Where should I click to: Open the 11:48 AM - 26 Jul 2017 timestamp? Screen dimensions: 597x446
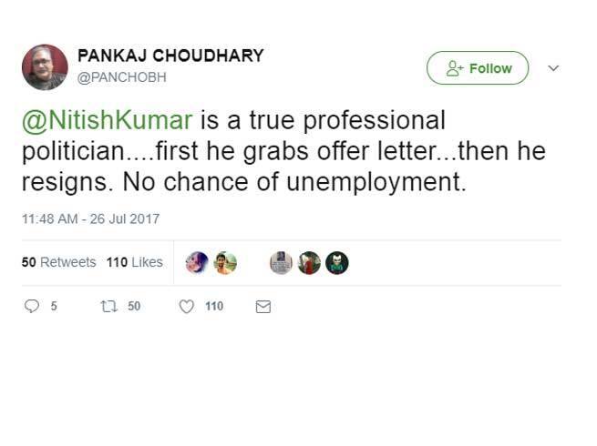click(x=90, y=218)
